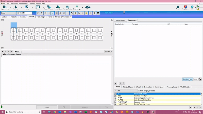Click the trash icon below the service code list
Image resolution: width=203 pixels, height=114 pixels.
point(201,107)
